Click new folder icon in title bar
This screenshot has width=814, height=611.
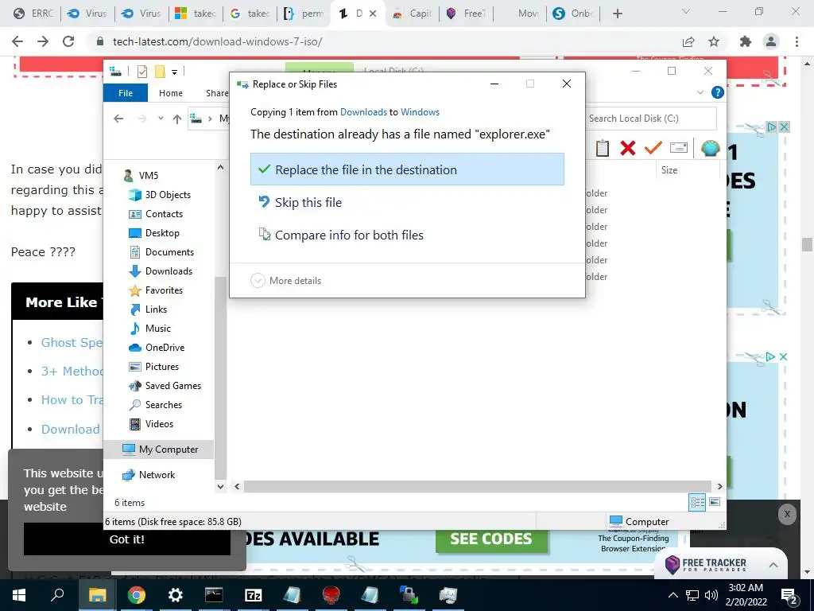[x=160, y=71]
